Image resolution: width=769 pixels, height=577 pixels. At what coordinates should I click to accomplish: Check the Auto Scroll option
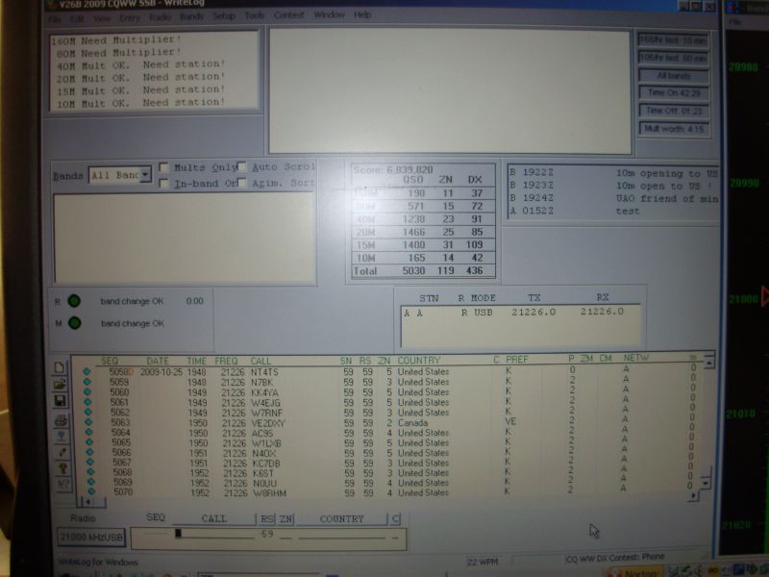pos(242,167)
